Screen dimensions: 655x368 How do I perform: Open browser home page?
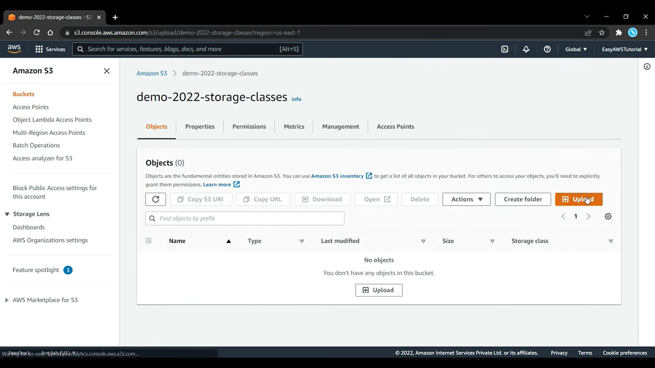coord(50,32)
